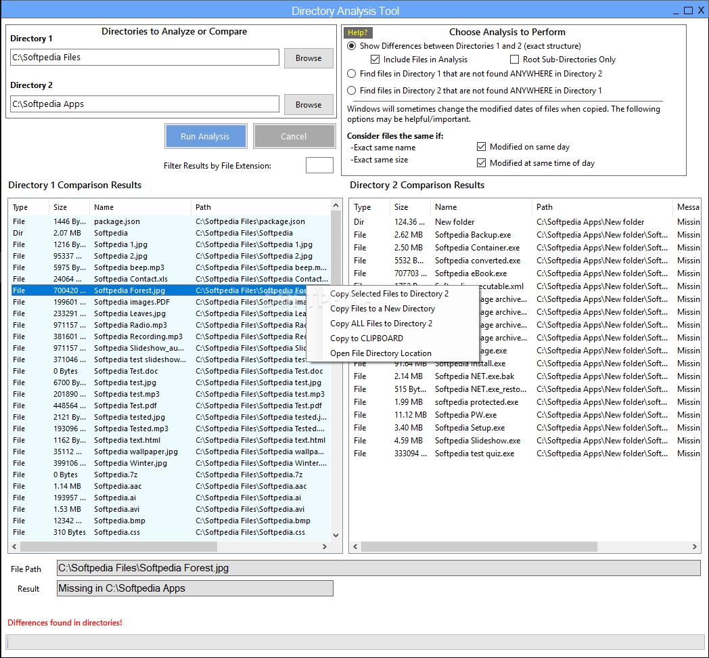The width and height of the screenshot is (709, 658).
Task: Select Show Differences between Directories radio button
Action: coord(351,46)
